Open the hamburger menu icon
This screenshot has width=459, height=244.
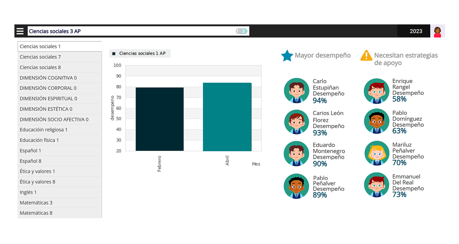coord(20,31)
